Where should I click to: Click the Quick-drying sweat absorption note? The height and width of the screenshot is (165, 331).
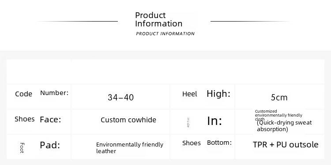click(x=284, y=126)
